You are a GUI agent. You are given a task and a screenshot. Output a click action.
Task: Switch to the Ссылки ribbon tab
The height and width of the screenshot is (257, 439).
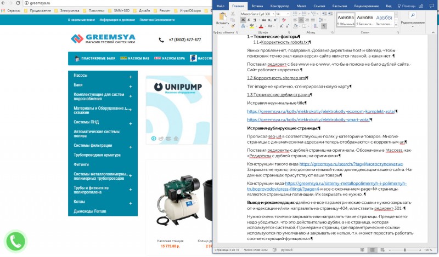pyautogui.click(x=319, y=6)
